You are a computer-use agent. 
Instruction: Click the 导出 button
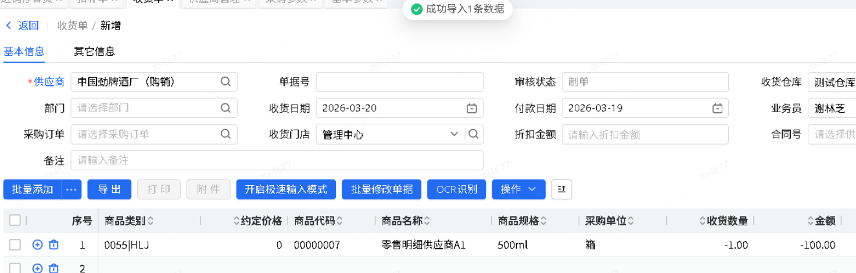(109, 189)
